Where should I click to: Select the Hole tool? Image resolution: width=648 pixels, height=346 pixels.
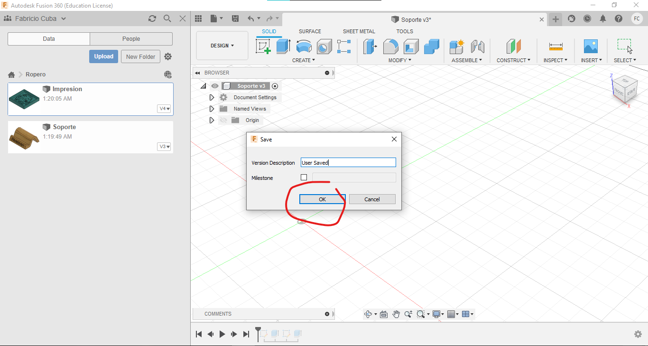pyautogui.click(x=324, y=47)
